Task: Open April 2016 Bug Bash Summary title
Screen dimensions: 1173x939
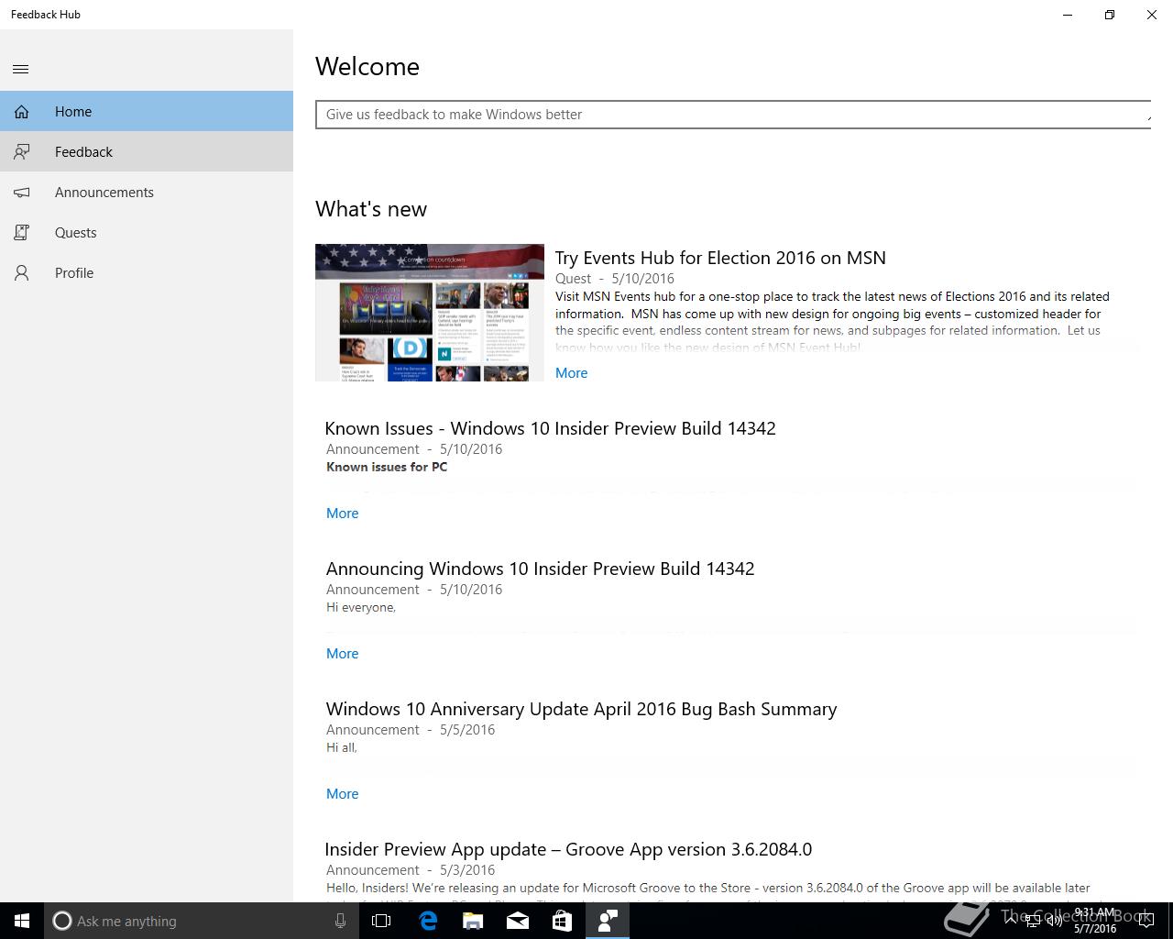Action: click(581, 709)
